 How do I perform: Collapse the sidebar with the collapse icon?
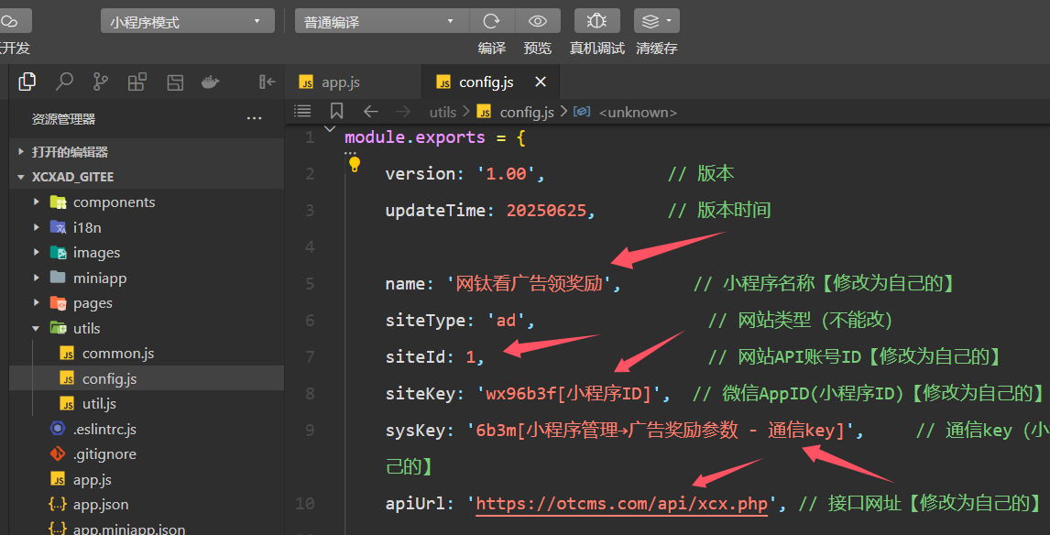click(267, 82)
